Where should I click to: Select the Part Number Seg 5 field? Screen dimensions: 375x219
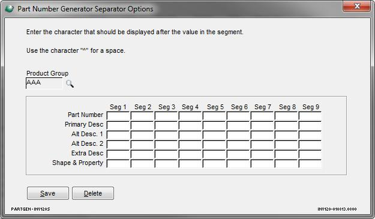[x=214, y=115]
